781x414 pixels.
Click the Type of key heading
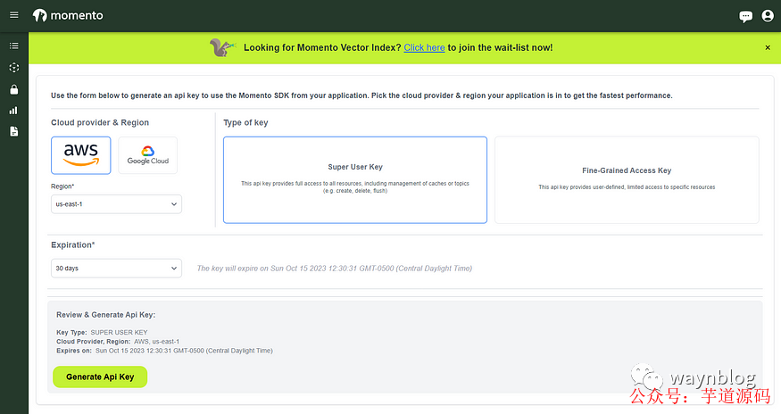click(245, 122)
